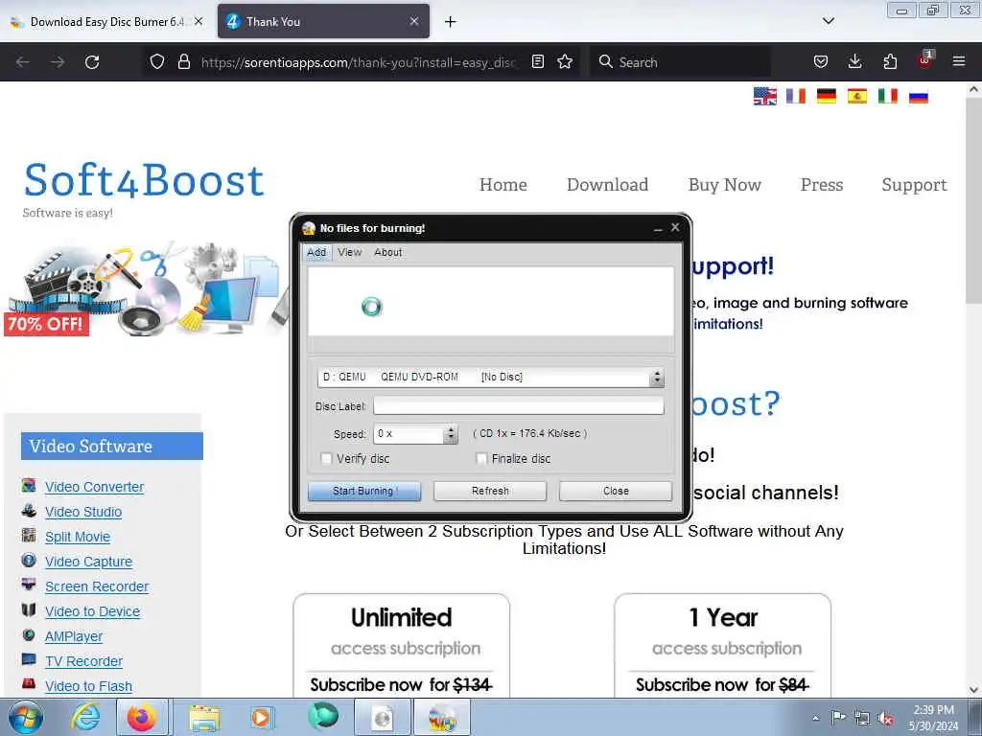
Task: Open the Video Converter link
Action: [94, 487]
